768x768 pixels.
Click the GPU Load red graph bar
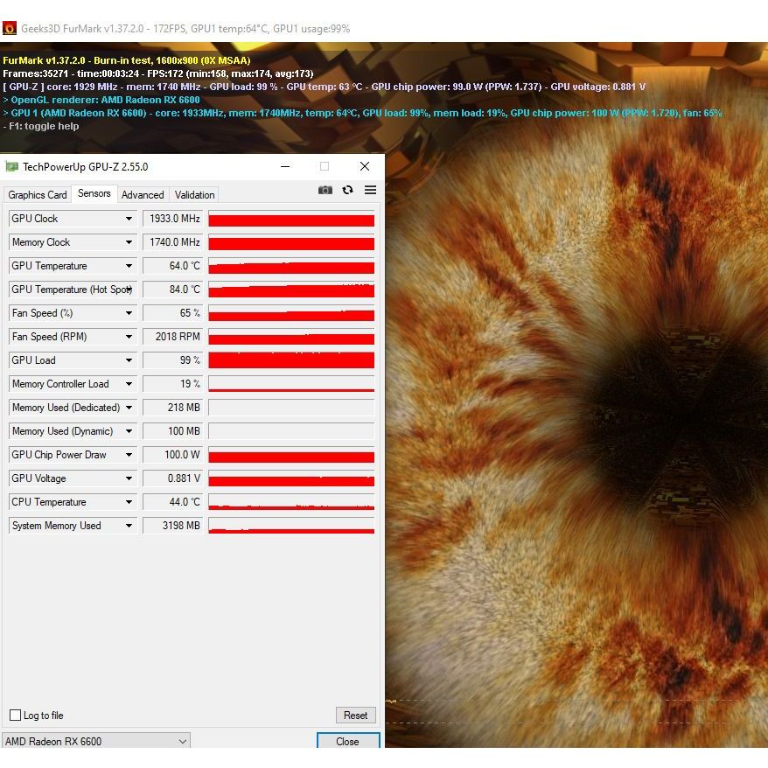coord(291,360)
